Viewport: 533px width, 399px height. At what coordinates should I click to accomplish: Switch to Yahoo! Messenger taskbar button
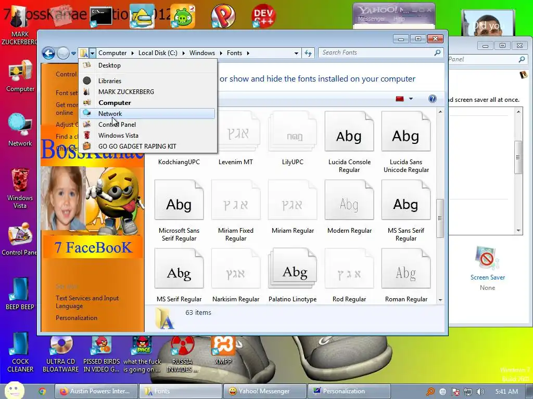(x=264, y=391)
